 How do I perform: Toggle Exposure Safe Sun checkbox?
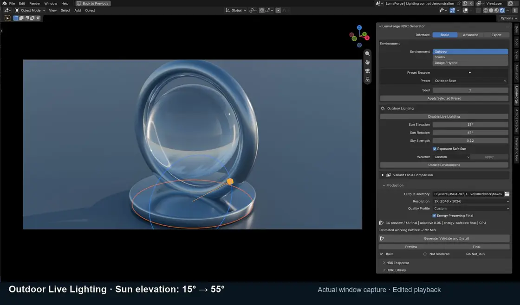(x=435, y=149)
